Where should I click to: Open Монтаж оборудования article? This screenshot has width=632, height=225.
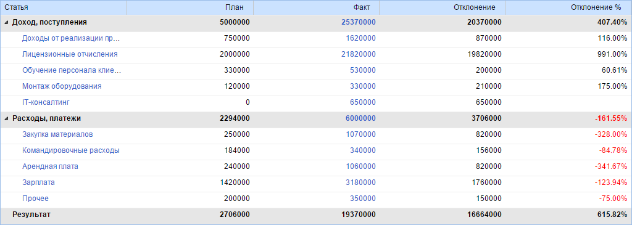click(62, 86)
